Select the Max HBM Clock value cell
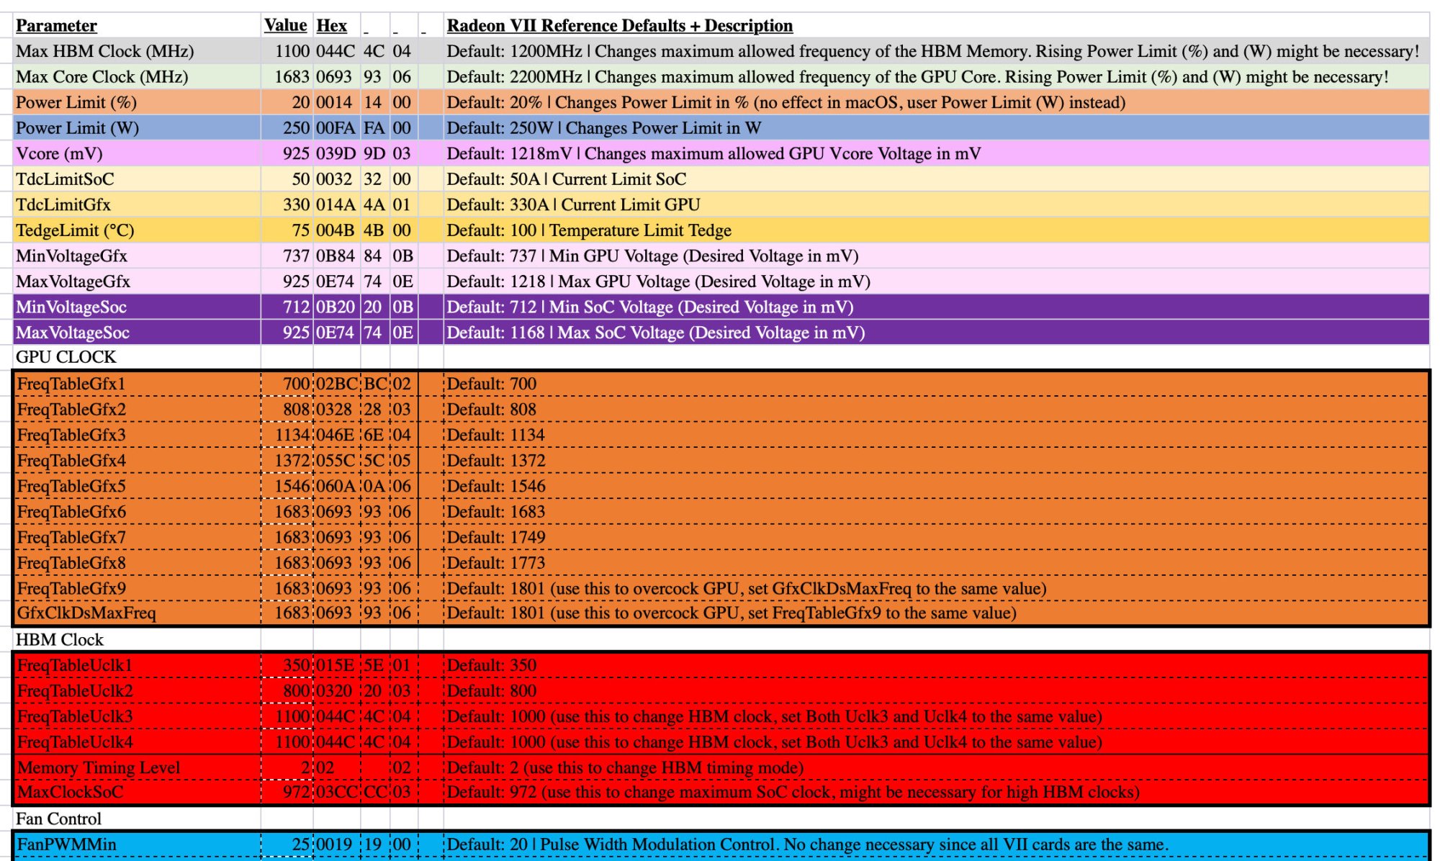Viewport: 1440px width, 861px height. pyautogui.click(x=288, y=51)
